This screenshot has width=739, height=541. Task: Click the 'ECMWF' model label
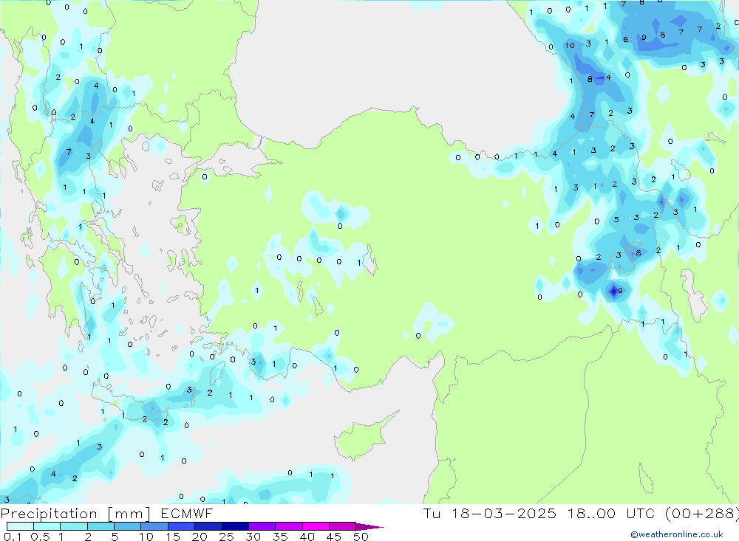coord(187,514)
